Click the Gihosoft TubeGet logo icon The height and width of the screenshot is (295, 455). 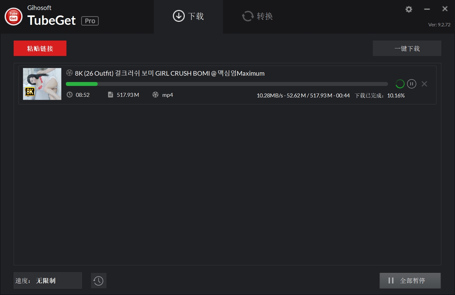(x=13, y=17)
